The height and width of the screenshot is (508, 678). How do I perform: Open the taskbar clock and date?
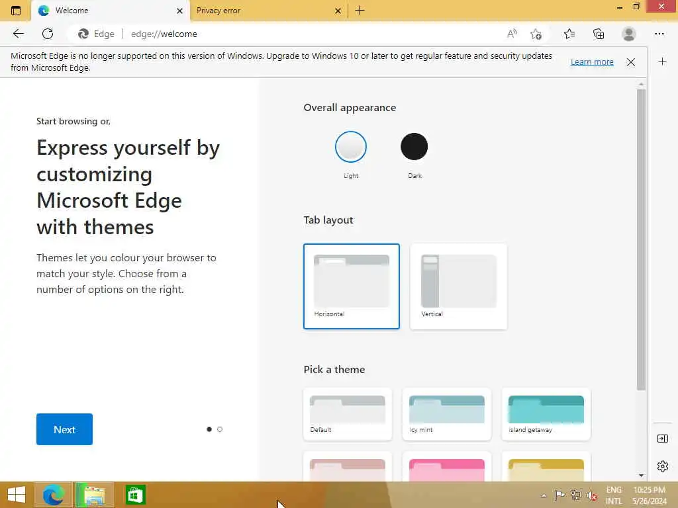pyautogui.click(x=650, y=495)
